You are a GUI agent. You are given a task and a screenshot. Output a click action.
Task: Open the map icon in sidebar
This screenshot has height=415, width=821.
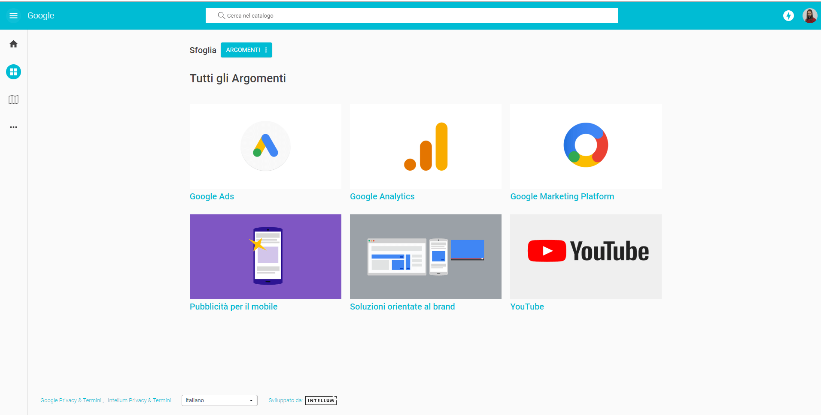(13, 100)
